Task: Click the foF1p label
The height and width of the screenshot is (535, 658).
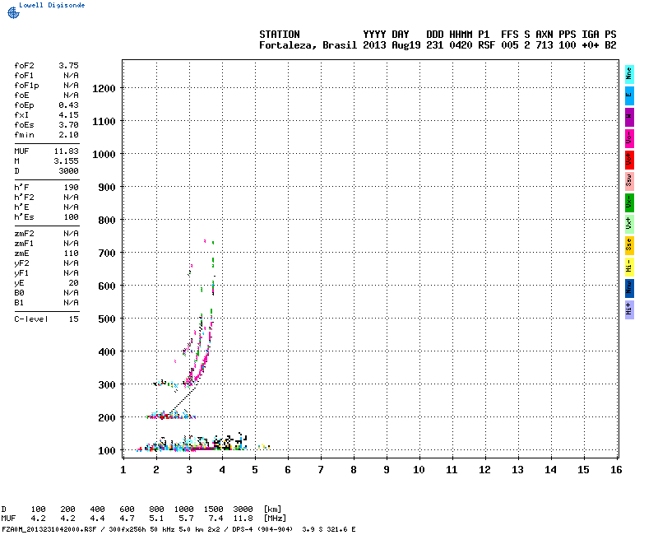Action: tap(26, 86)
